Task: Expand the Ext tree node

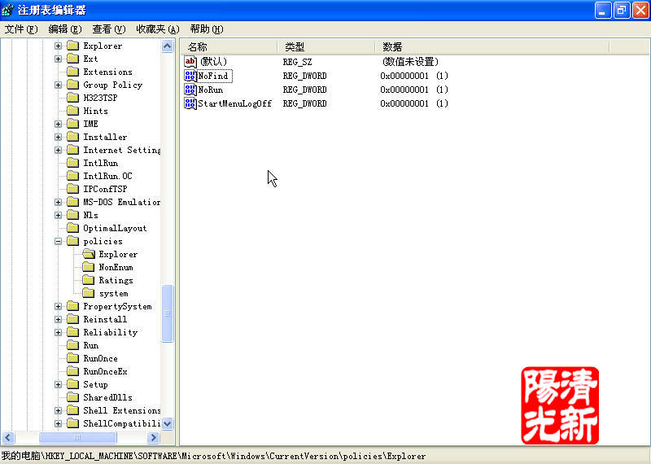Action: (58, 59)
